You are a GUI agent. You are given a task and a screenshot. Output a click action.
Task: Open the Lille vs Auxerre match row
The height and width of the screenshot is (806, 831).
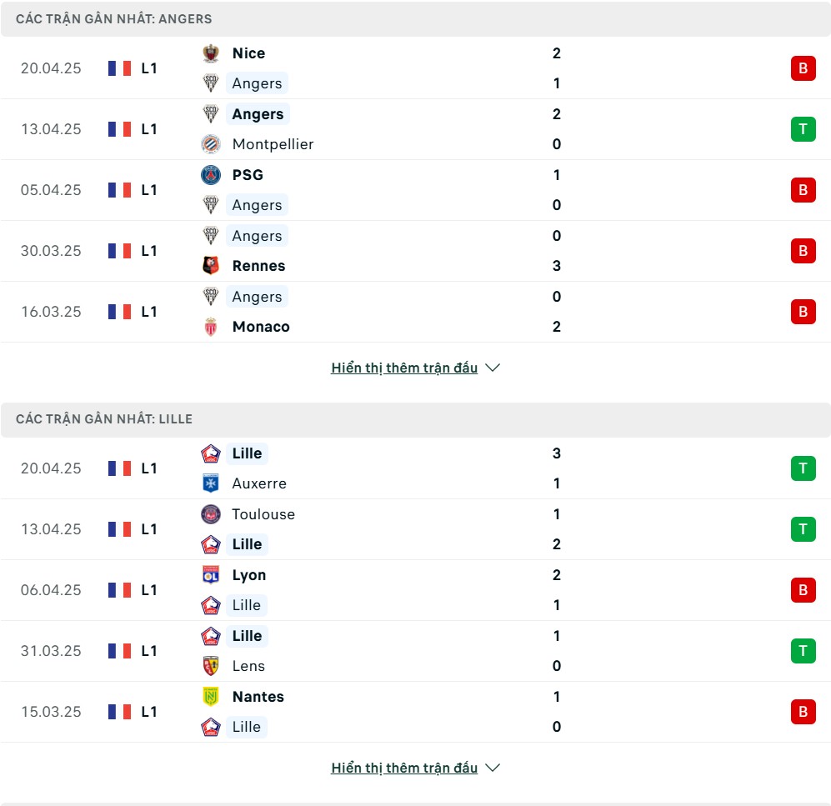pyautogui.click(x=415, y=468)
